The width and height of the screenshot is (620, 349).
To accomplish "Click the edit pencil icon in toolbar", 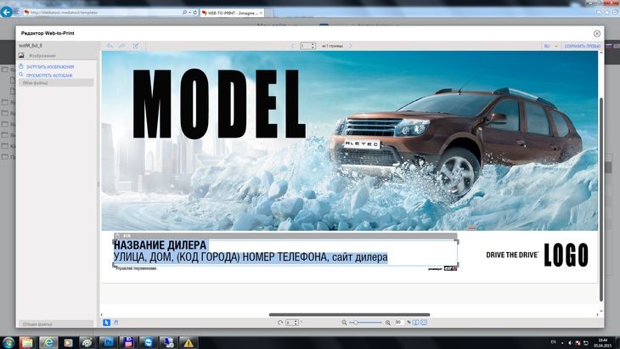I will coord(136,46).
